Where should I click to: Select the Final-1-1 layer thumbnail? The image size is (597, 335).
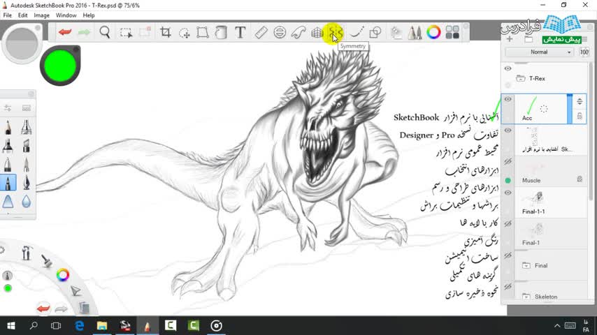pyautogui.click(x=537, y=199)
